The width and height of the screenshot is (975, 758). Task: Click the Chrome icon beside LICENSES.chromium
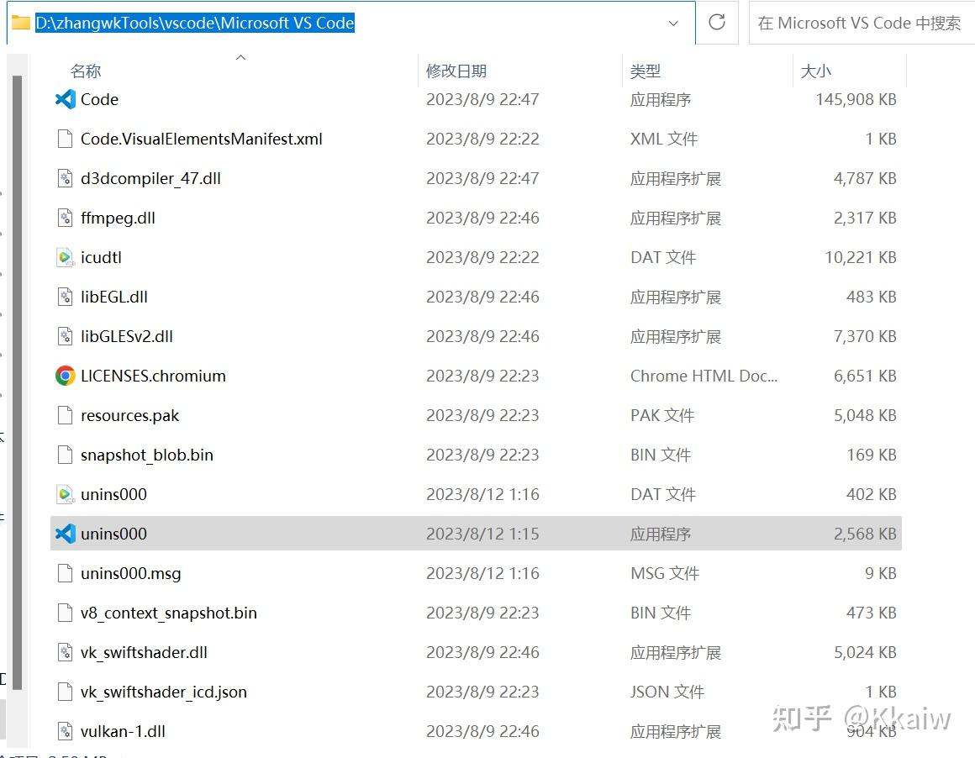coord(65,376)
